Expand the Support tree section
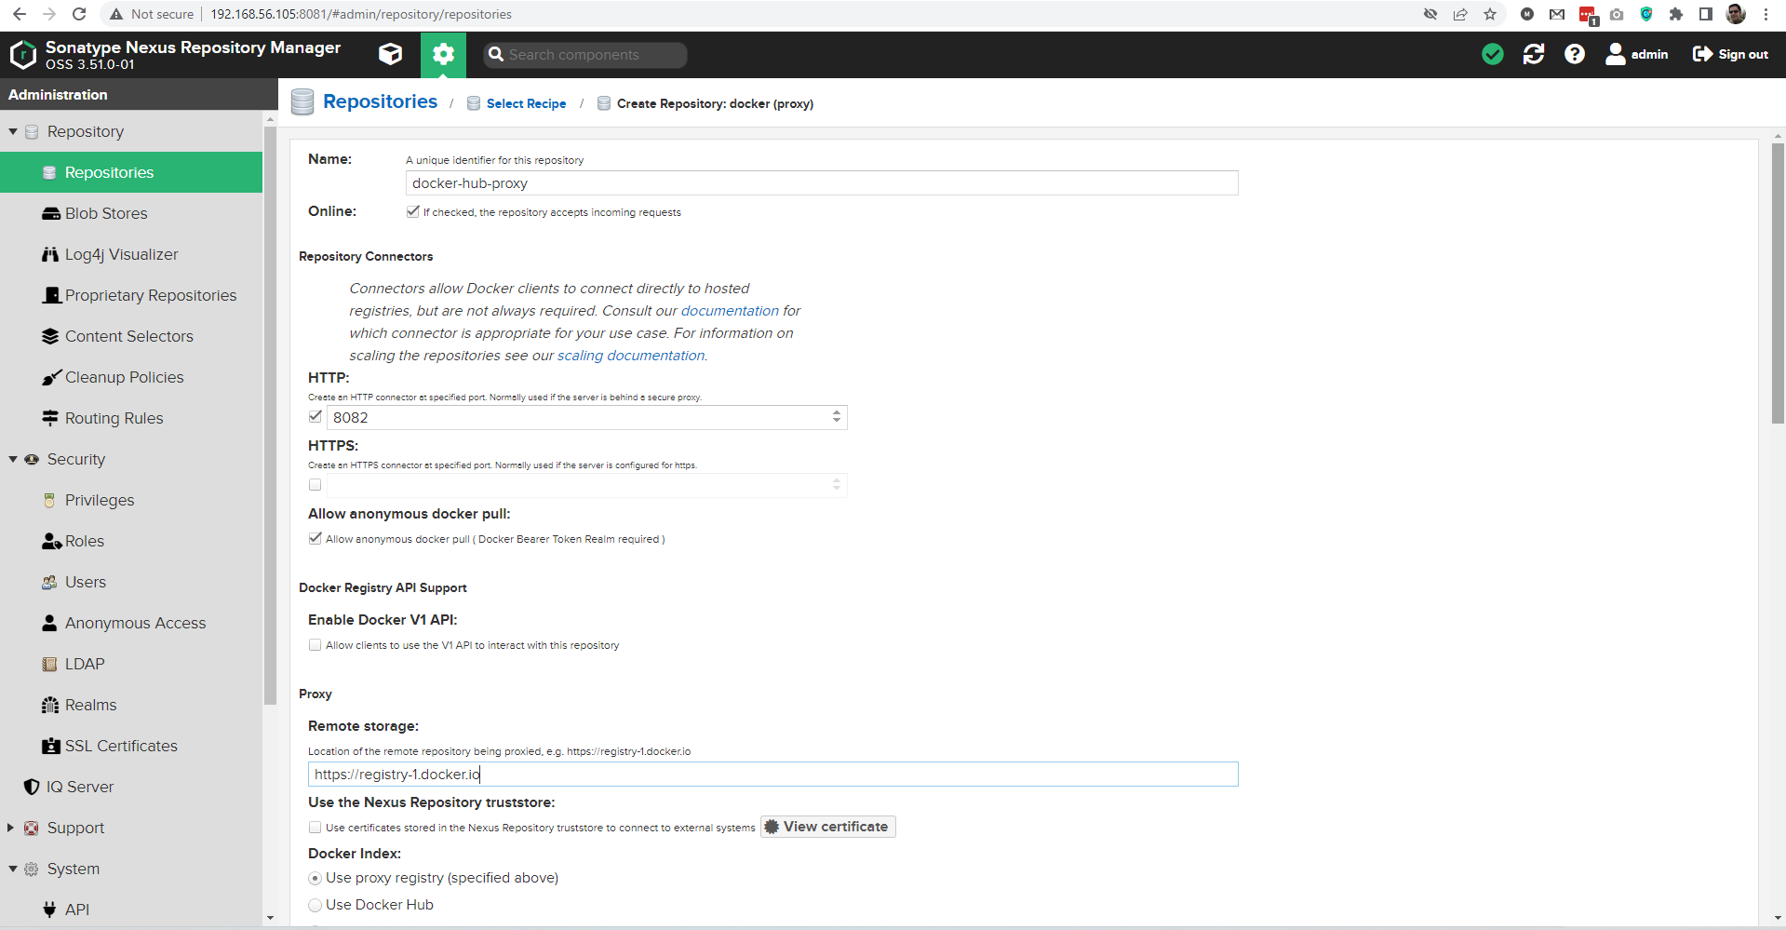 [11, 828]
